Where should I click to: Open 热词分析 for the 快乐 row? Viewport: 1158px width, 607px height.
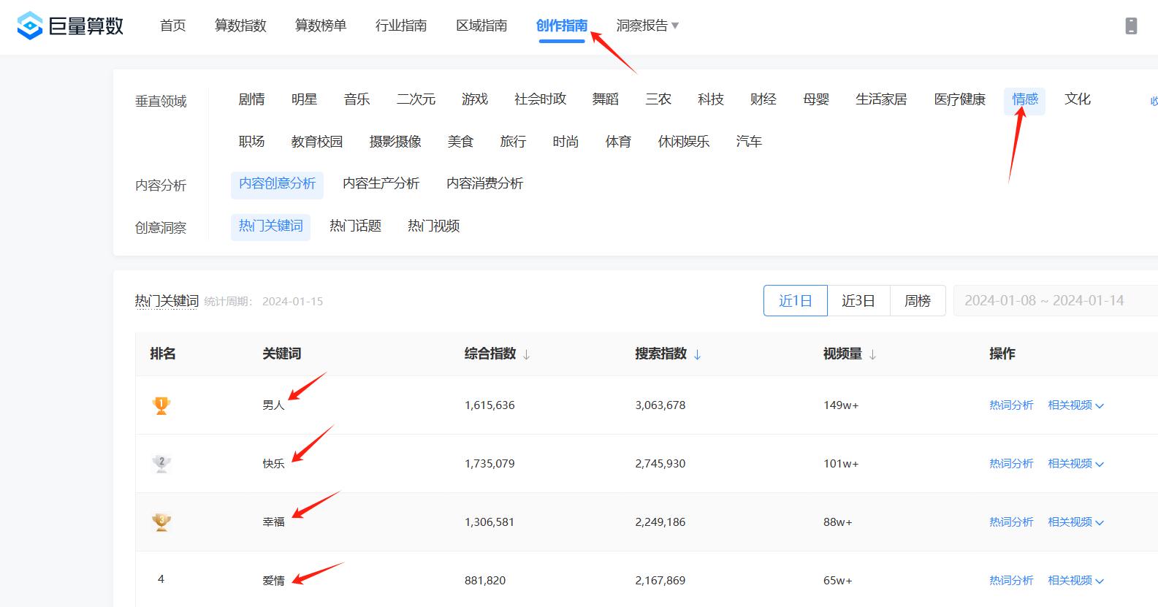point(1011,464)
